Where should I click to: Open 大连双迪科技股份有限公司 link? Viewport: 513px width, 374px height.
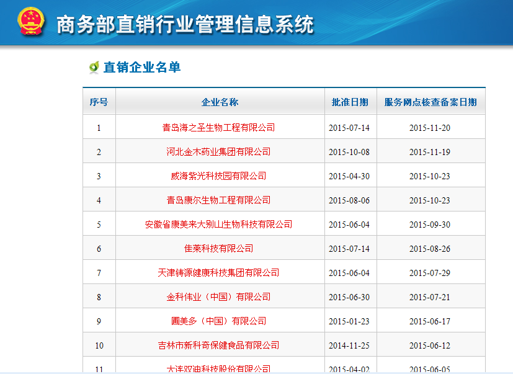218,369
